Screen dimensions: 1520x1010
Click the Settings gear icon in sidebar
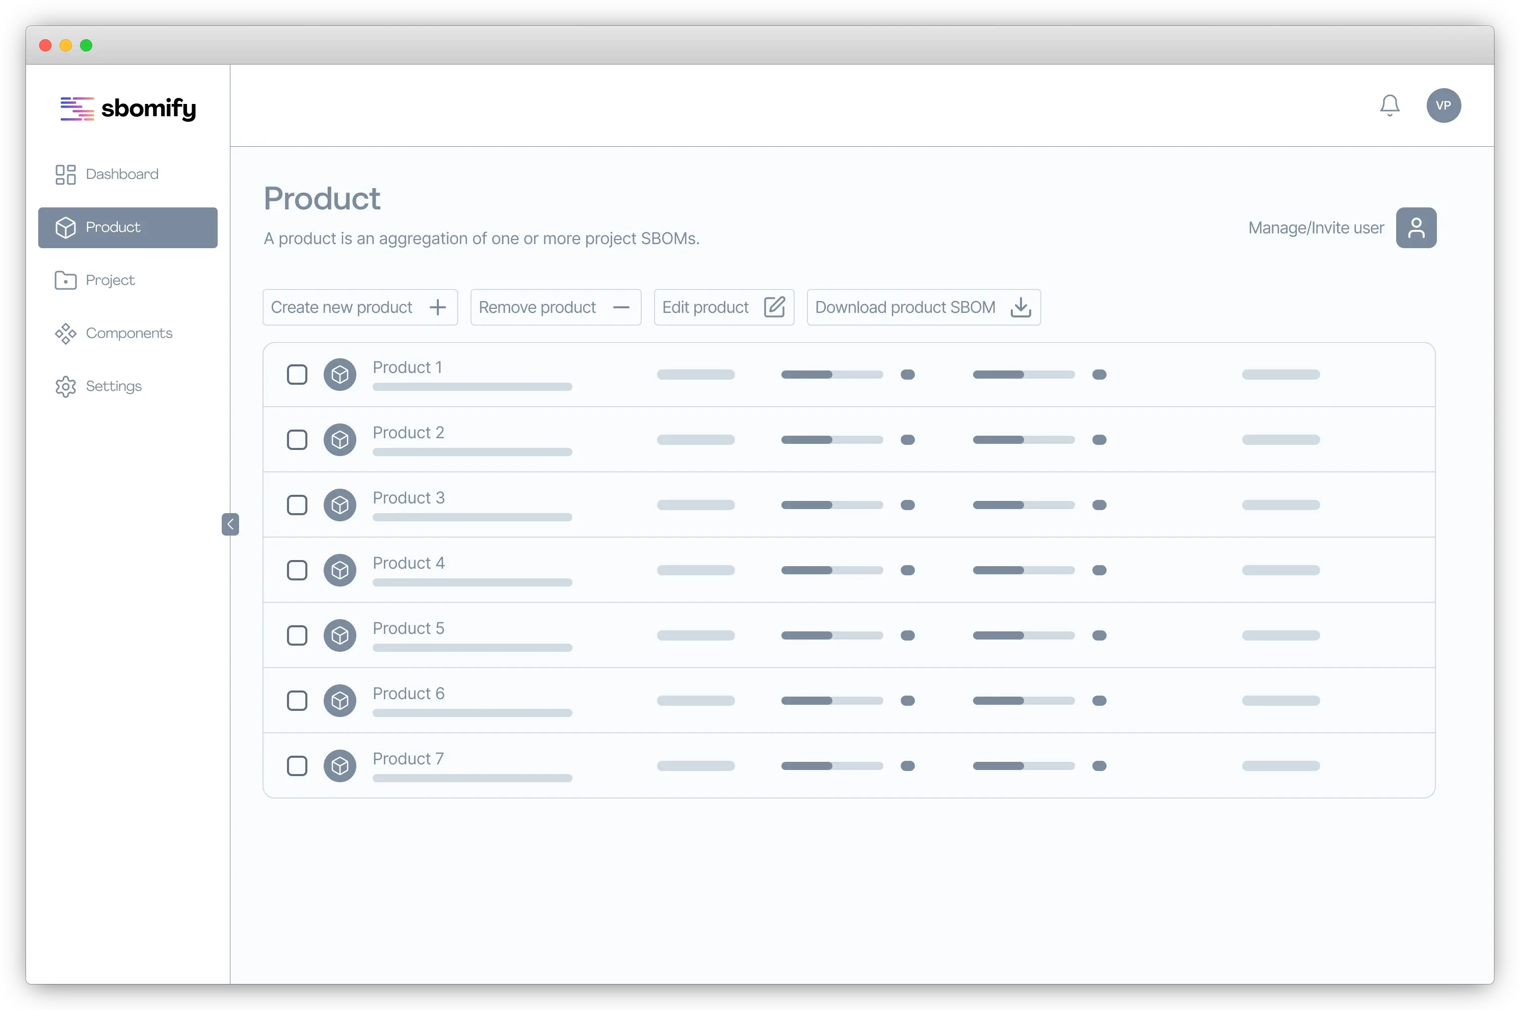point(64,386)
